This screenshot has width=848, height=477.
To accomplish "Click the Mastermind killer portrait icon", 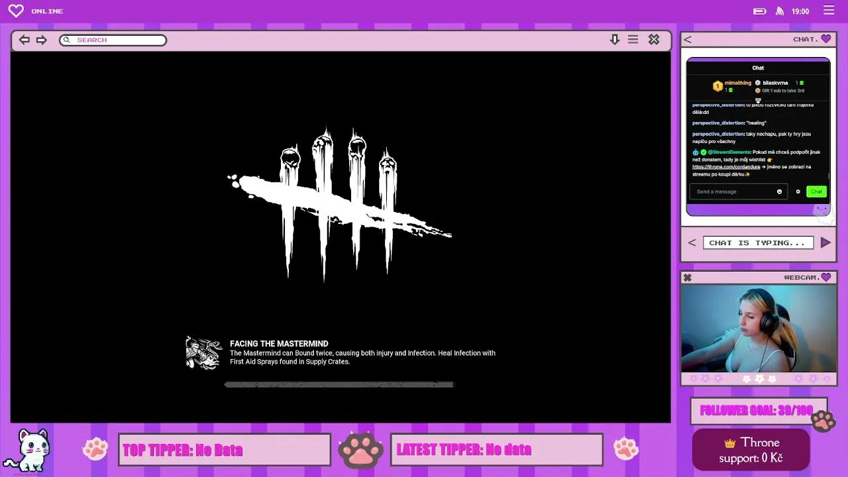I will (203, 353).
